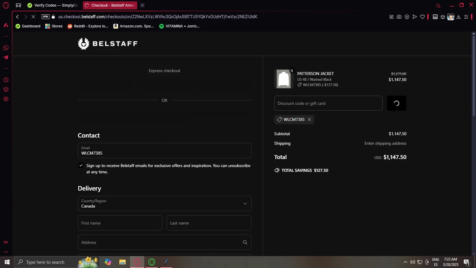Open the Amazon.com bookmark
This screenshot has height=268, width=476.
tap(134, 26)
